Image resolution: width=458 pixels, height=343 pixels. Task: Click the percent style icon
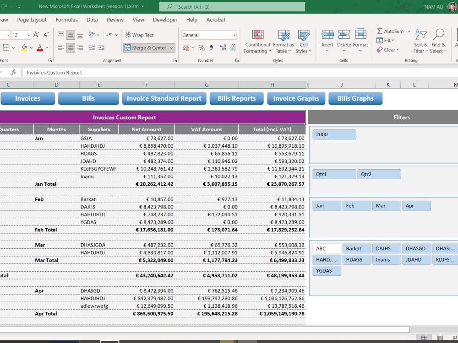click(x=201, y=47)
